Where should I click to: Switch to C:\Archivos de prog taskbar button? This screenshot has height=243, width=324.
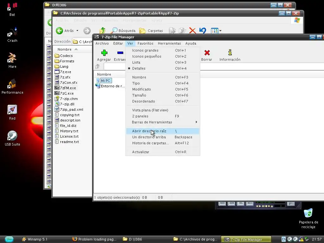click(x=196, y=239)
